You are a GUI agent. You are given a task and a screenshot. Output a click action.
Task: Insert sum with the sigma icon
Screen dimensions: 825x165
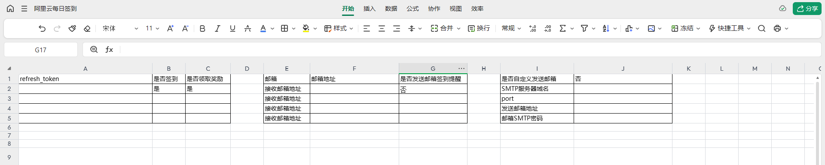tap(562, 28)
